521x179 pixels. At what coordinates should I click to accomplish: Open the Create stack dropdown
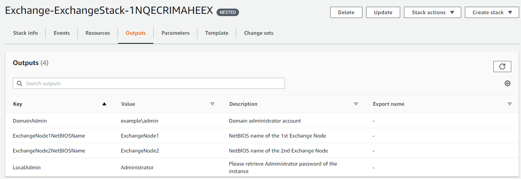pyautogui.click(x=492, y=12)
